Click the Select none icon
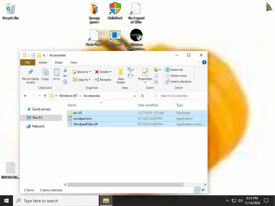This screenshot has height=206, width=275. pyautogui.click(x=168, y=76)
